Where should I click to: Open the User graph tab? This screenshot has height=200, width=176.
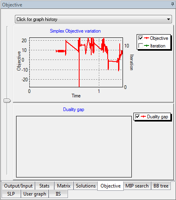35,194
